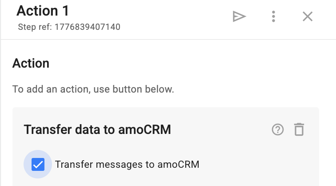The image size is (336, 186).
Task: Open help for Transfer data to amoCRM
Action: point(278,129)
